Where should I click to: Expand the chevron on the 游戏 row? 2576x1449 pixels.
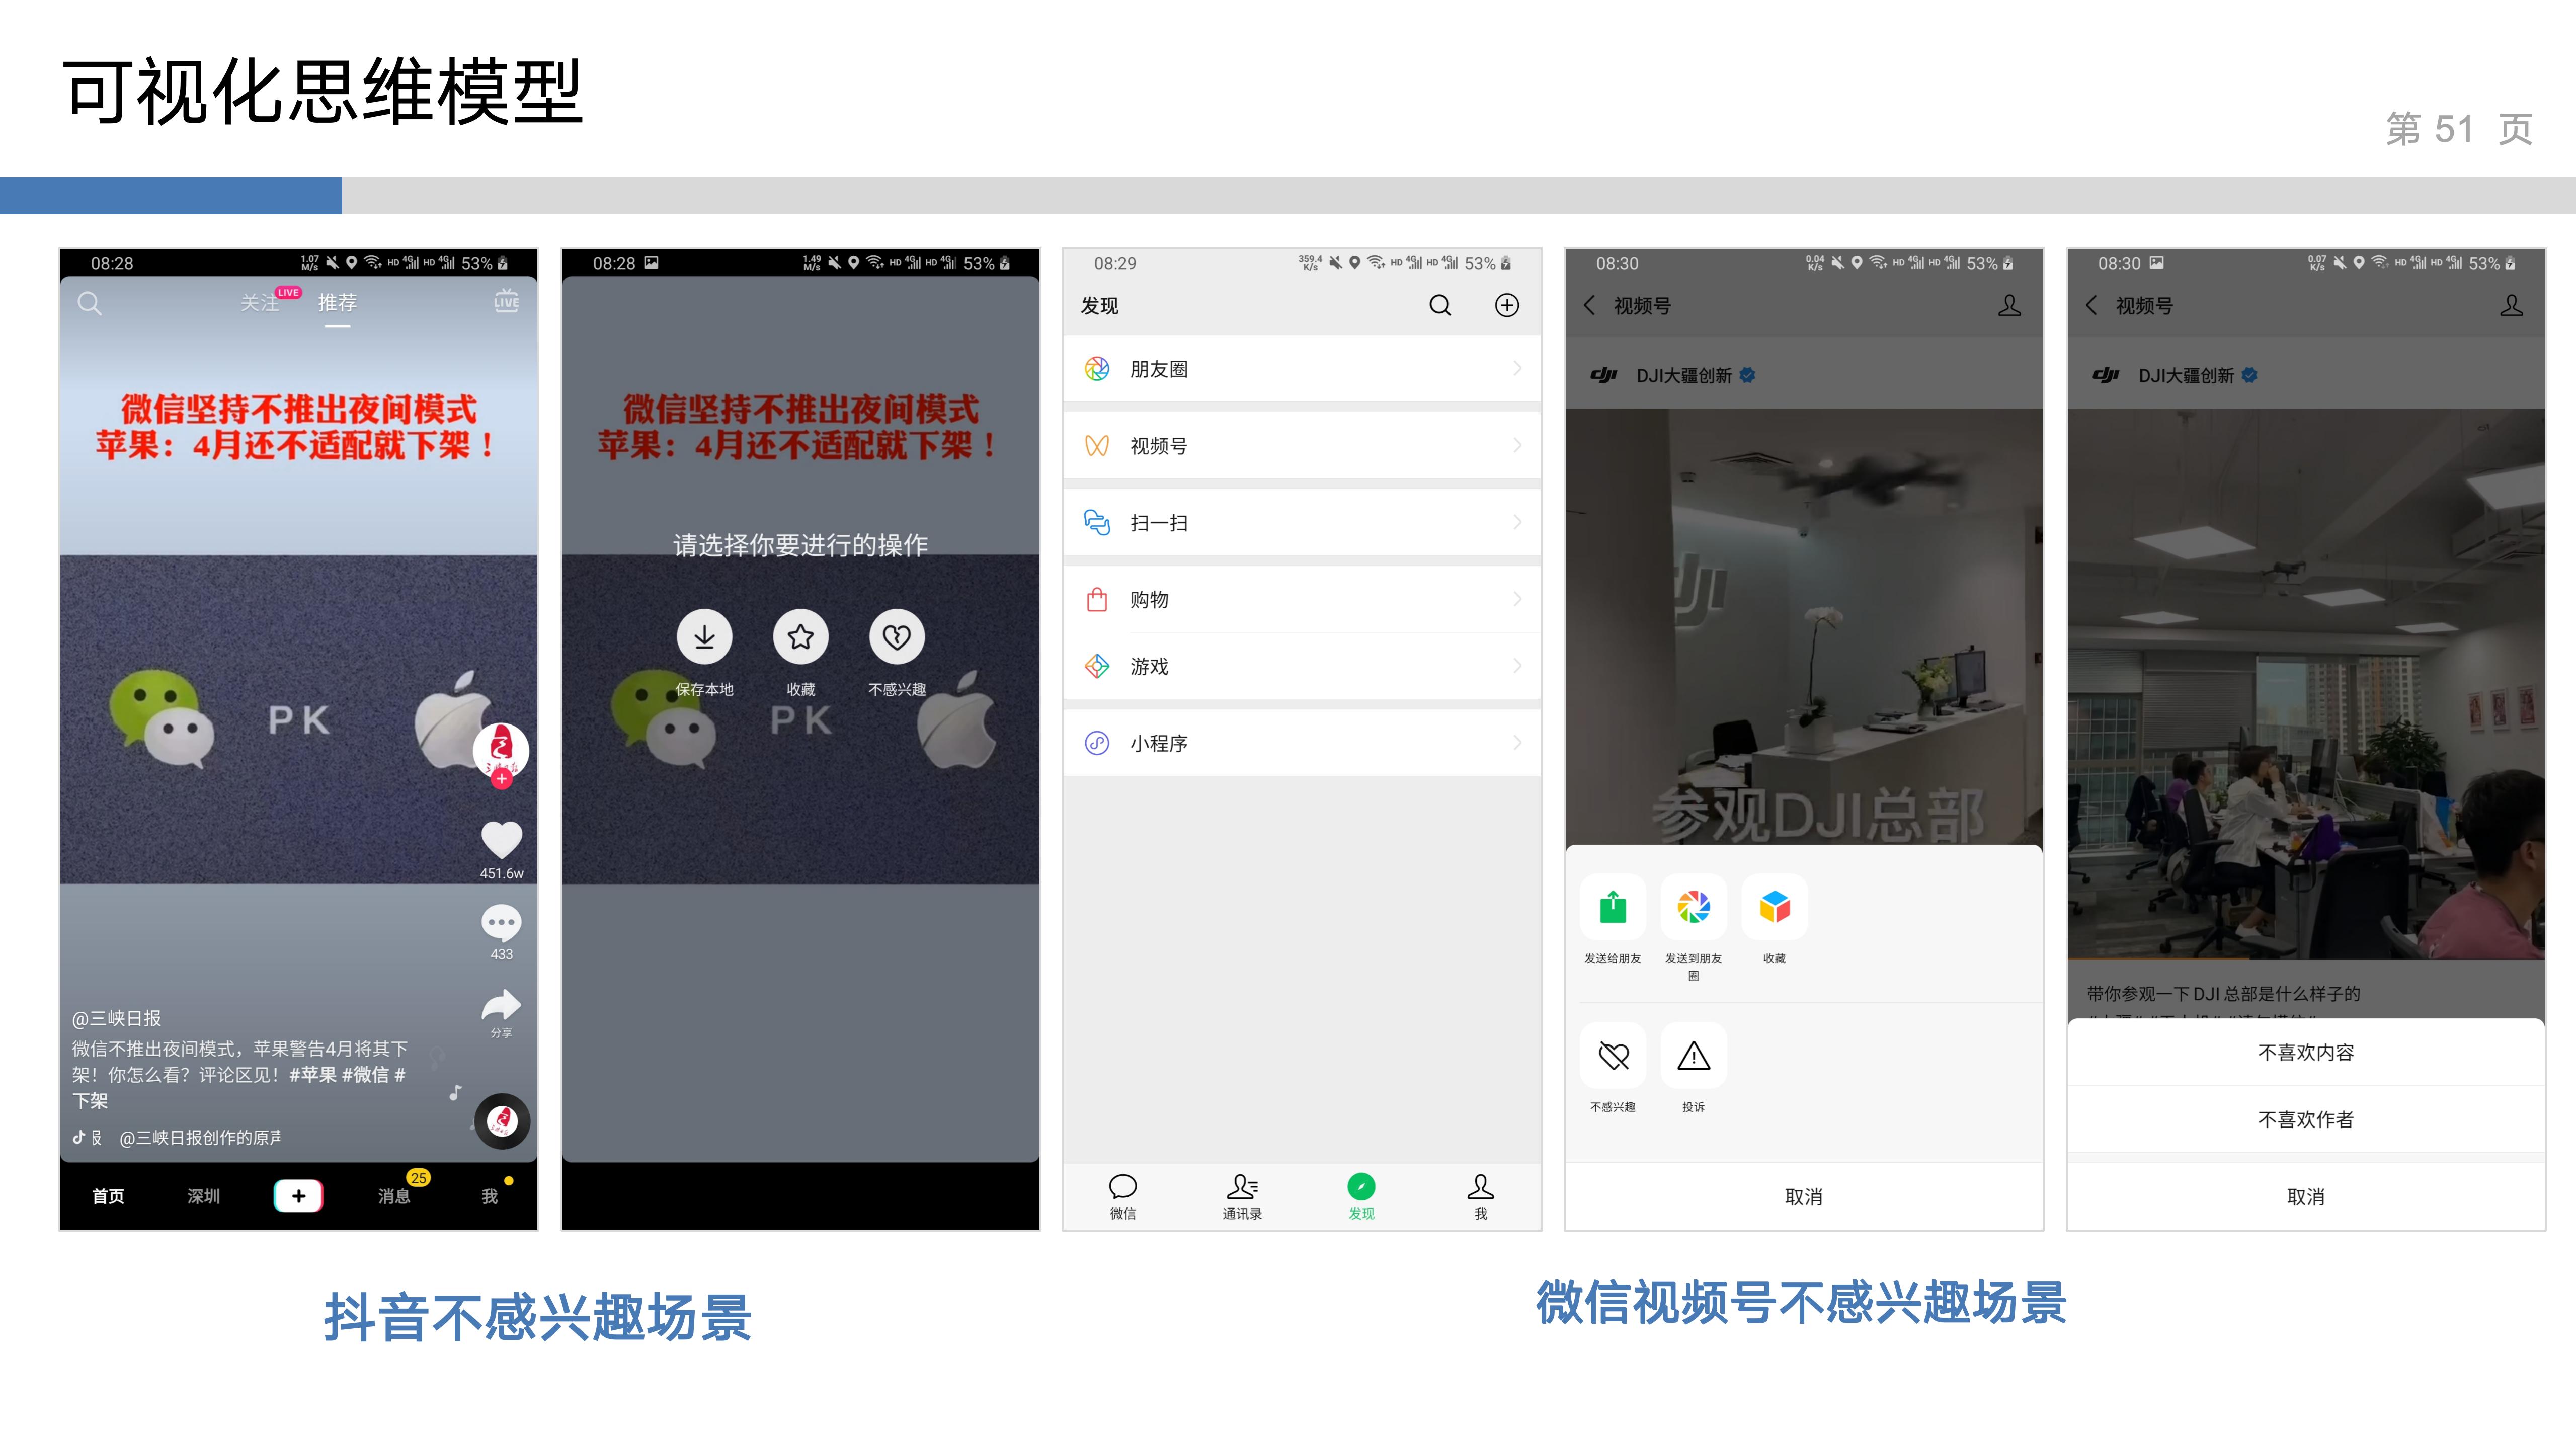[x=1517, y=666]
